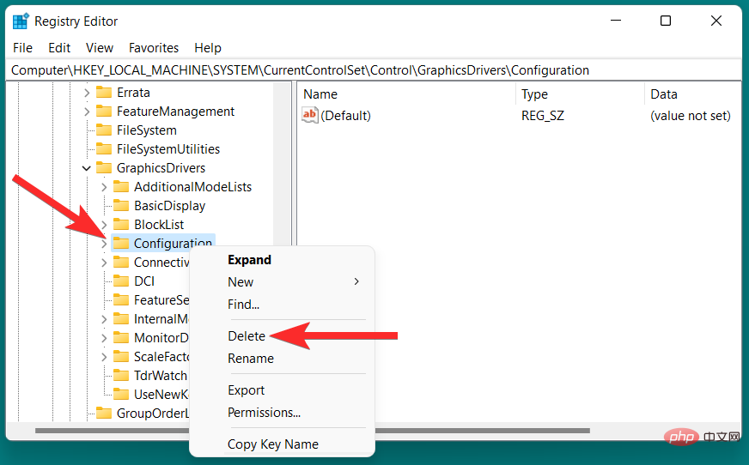Viewport: 749px width, 465px height.
Task: Click the TdrWatch folder icon
Action: [x=121, y=375]
